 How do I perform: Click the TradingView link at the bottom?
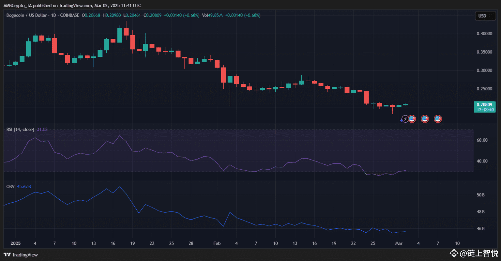25,254
